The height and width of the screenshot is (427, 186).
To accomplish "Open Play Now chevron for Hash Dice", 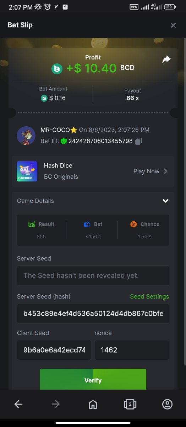I will [x=165, y=171].
